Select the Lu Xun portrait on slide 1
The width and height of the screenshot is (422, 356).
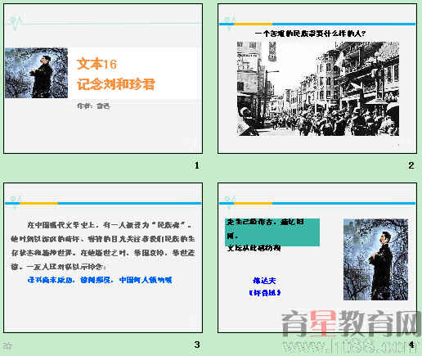[x=36, y=73]
